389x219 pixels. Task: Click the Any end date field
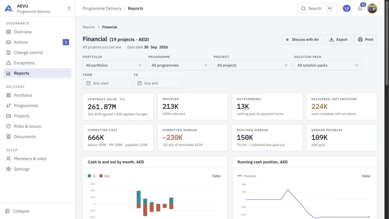[x=158, y=83]
